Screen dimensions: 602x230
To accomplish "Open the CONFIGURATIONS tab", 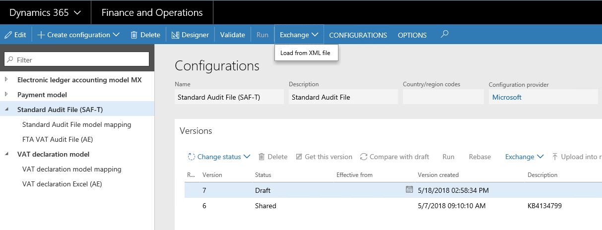I will point(358,35).
